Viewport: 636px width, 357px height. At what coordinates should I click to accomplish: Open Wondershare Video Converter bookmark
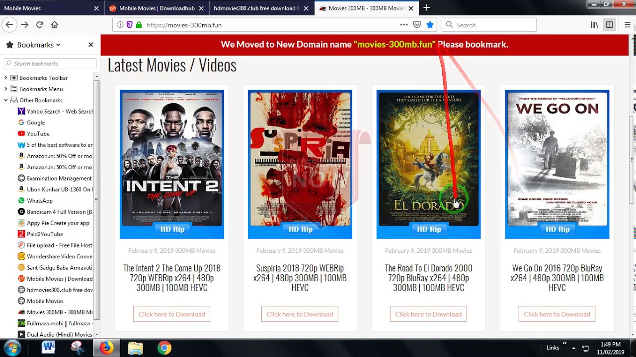pyautogui.click(x=55, y=256)
